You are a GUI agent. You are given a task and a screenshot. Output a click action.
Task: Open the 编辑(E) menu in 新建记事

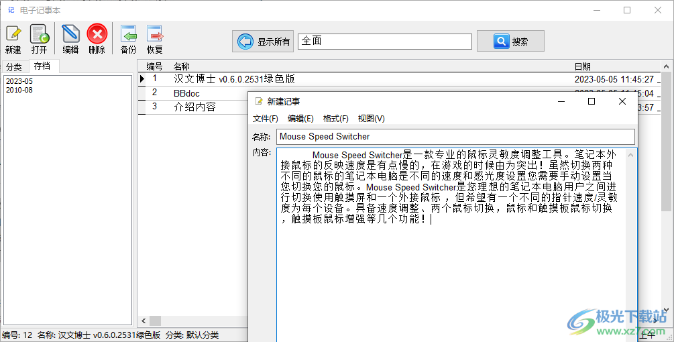coord(300,119)
